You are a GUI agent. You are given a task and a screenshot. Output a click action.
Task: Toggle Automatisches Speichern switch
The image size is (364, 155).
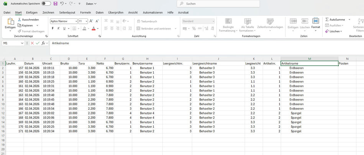(x=46, y=3)
